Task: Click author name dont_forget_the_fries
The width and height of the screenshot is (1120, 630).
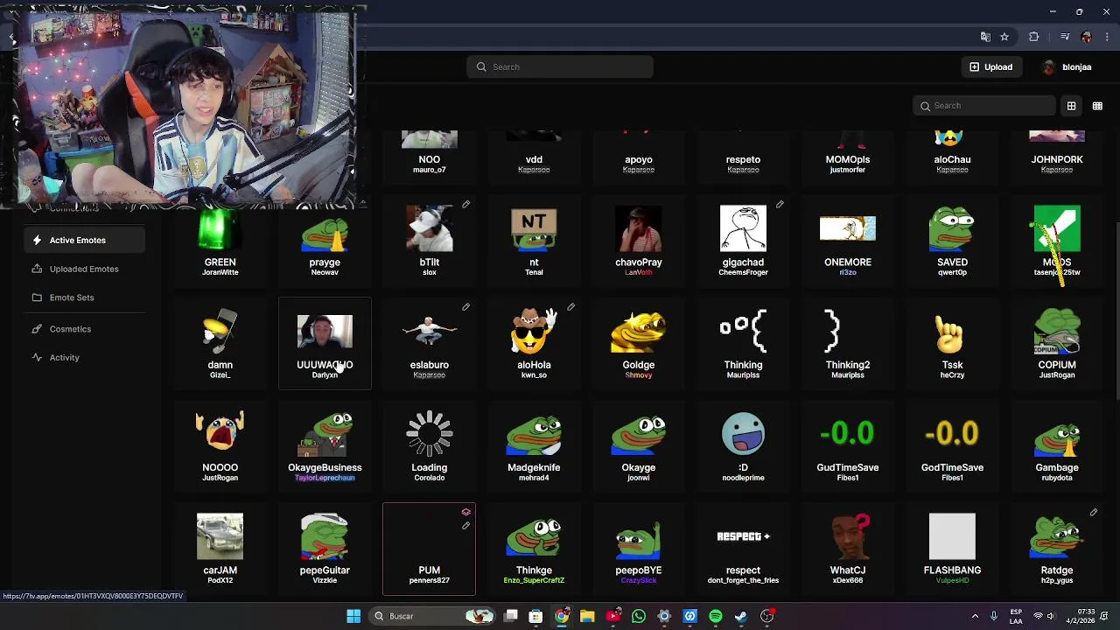Action: [x=743, y=580]
